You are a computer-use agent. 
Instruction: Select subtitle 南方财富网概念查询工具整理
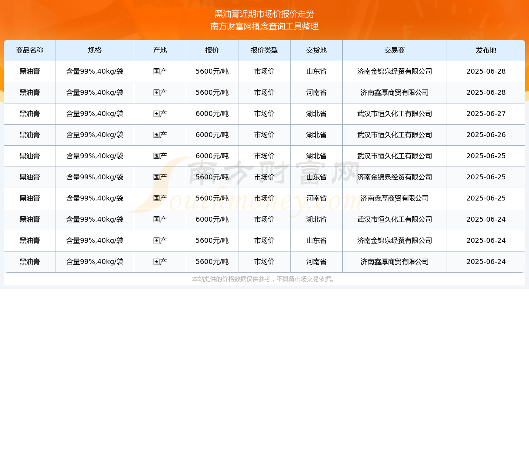(264, 26)
